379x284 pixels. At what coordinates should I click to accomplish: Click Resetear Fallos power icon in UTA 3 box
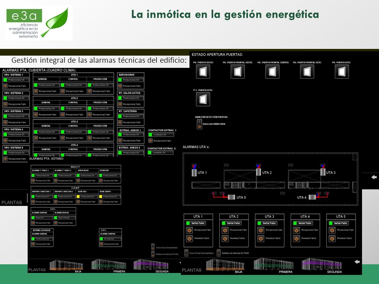click(x=261, y=238)
